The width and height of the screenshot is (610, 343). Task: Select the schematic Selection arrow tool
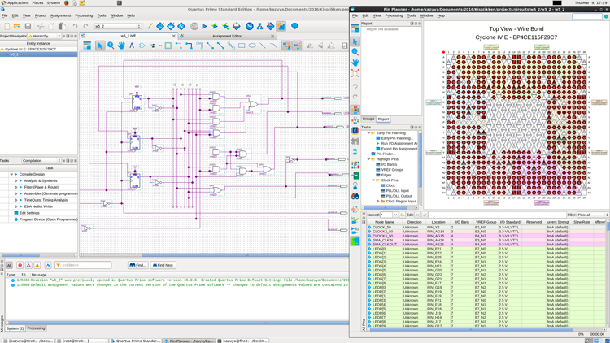(x=100, y=46)
